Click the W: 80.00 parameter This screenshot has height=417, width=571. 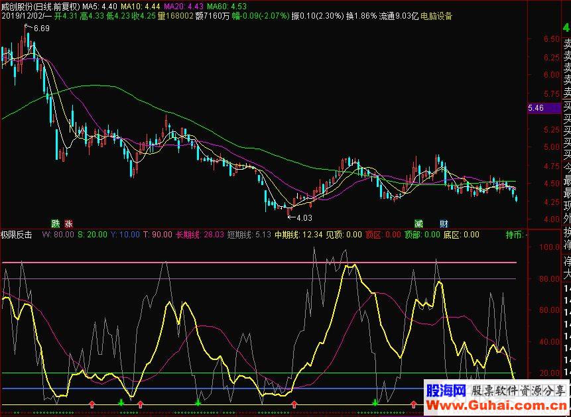coord(58,235)
